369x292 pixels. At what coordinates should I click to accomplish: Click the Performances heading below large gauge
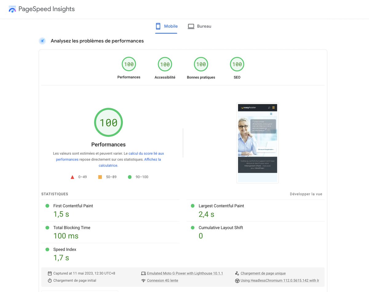(x=109, y=145)
